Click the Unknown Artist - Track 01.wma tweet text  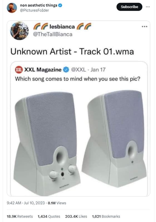point(72,51)
